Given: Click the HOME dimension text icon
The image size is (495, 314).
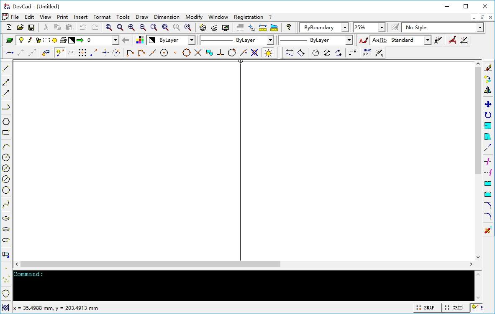Looking at the screenshot, I should (367, 53).
